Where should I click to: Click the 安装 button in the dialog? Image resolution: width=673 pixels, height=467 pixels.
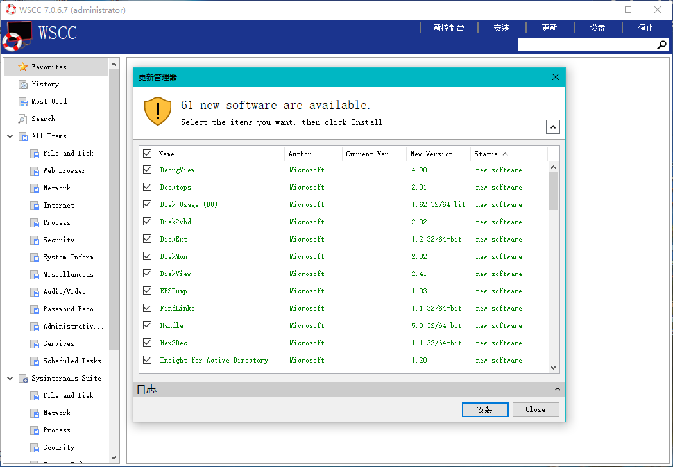point(485,409)
